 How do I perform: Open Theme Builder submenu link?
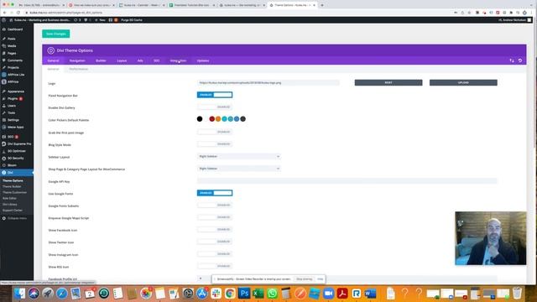12,186
